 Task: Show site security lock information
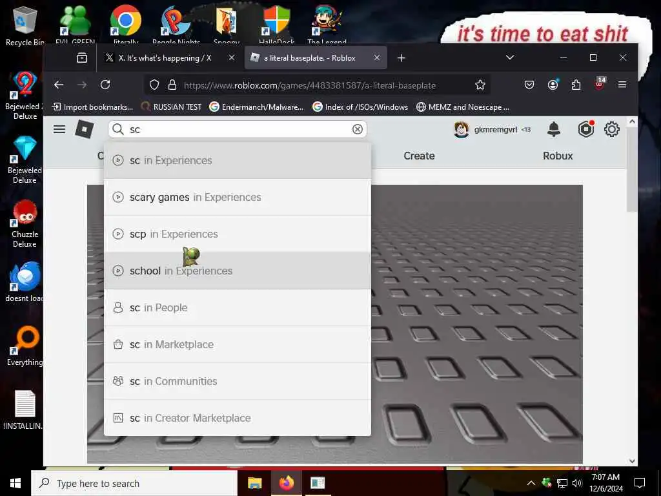pos(172,85)
